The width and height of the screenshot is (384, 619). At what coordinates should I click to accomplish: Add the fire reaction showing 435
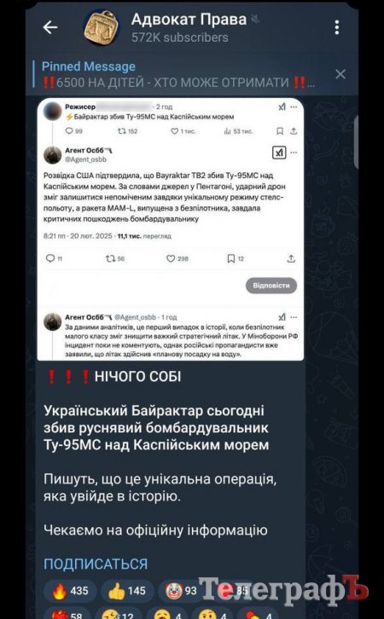click(x=70, y=591)
